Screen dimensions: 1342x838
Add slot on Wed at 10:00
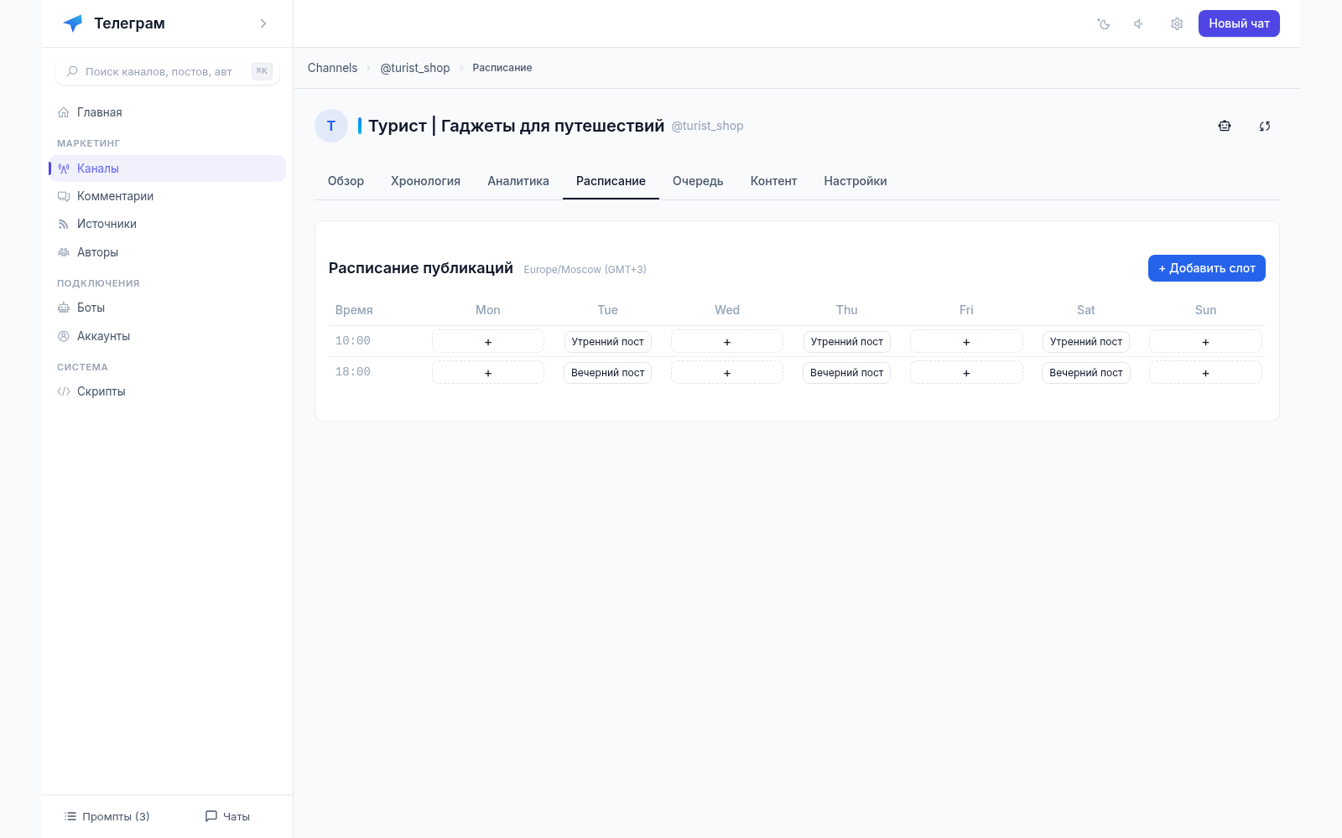(x=727, y=341)
